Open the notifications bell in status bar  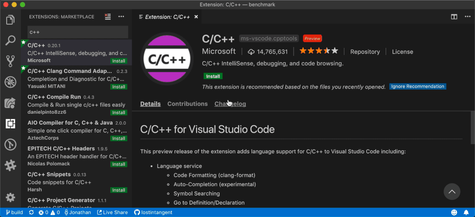click(466, 212)
